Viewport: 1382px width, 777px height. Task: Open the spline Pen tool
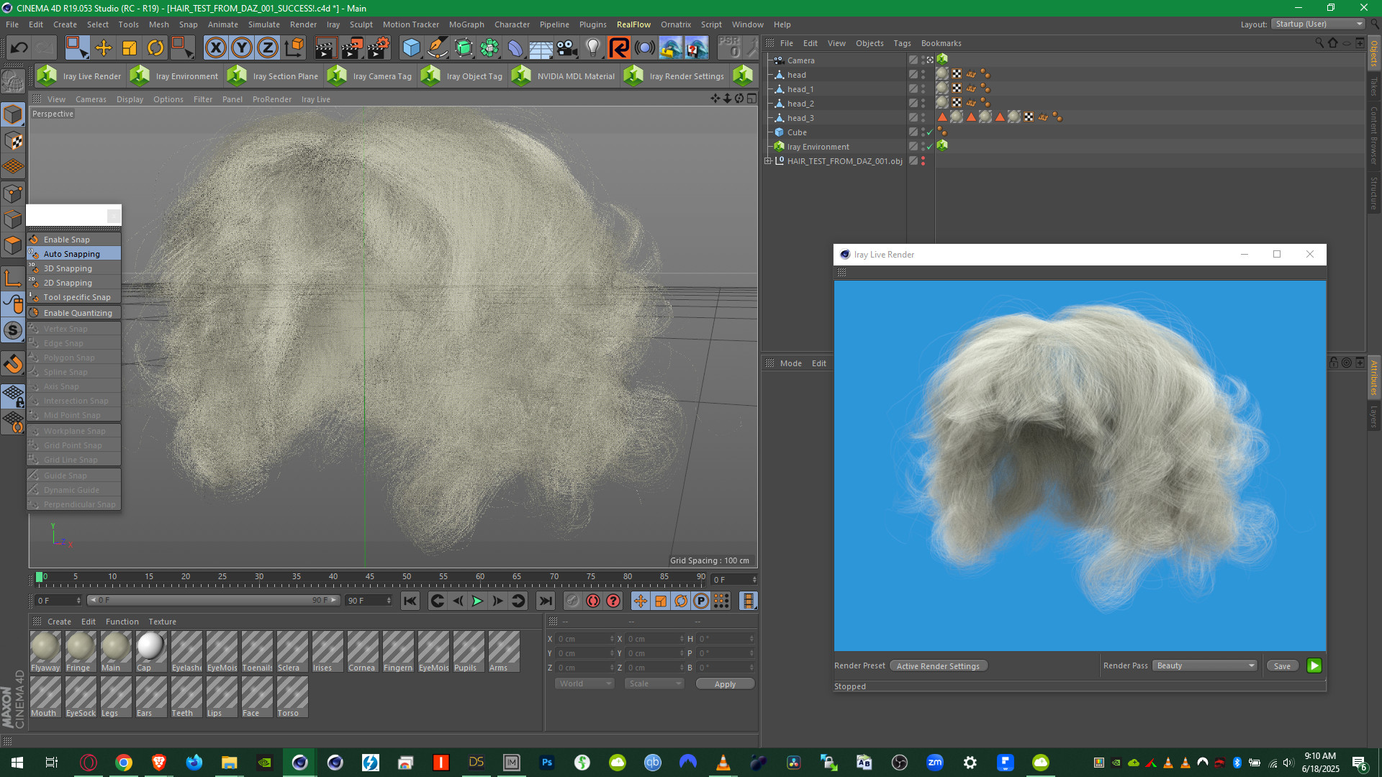coord(438,48)
